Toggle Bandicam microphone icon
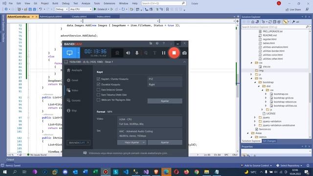Viewport: 313px width, 176px height. point(137,53)
